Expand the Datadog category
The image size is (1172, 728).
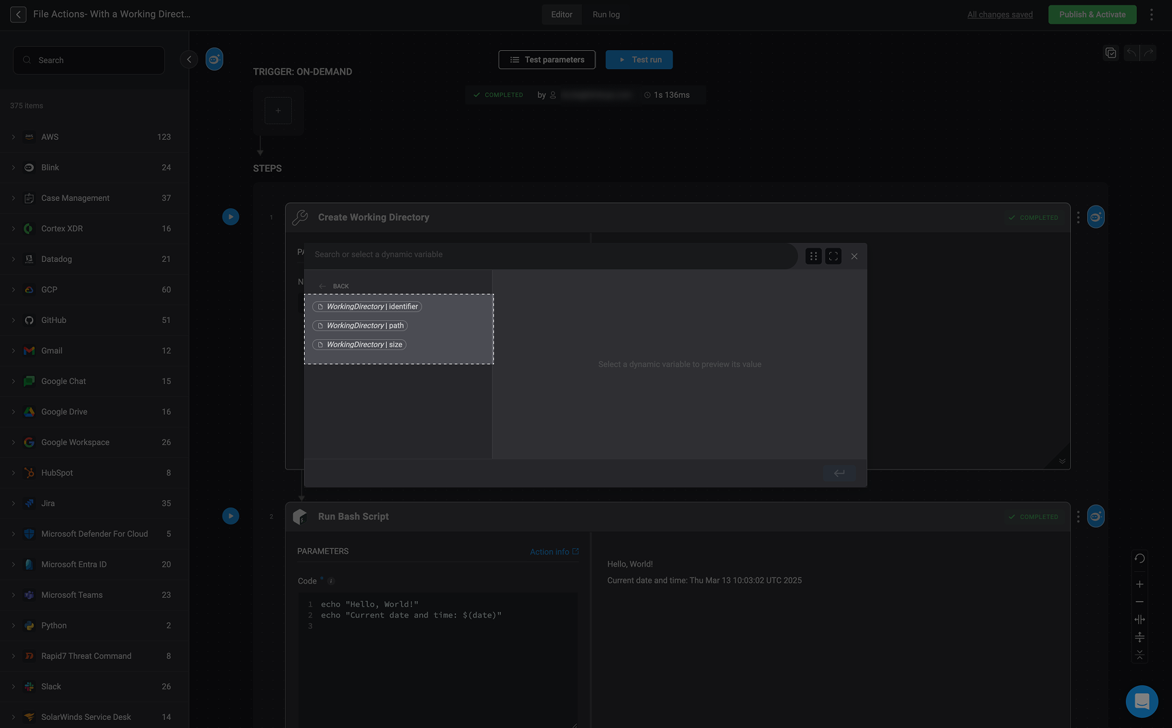pyautogui.click(x=13, y=259)
